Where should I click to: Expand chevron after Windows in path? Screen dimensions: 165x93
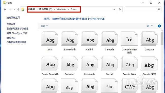click(69, 9)
